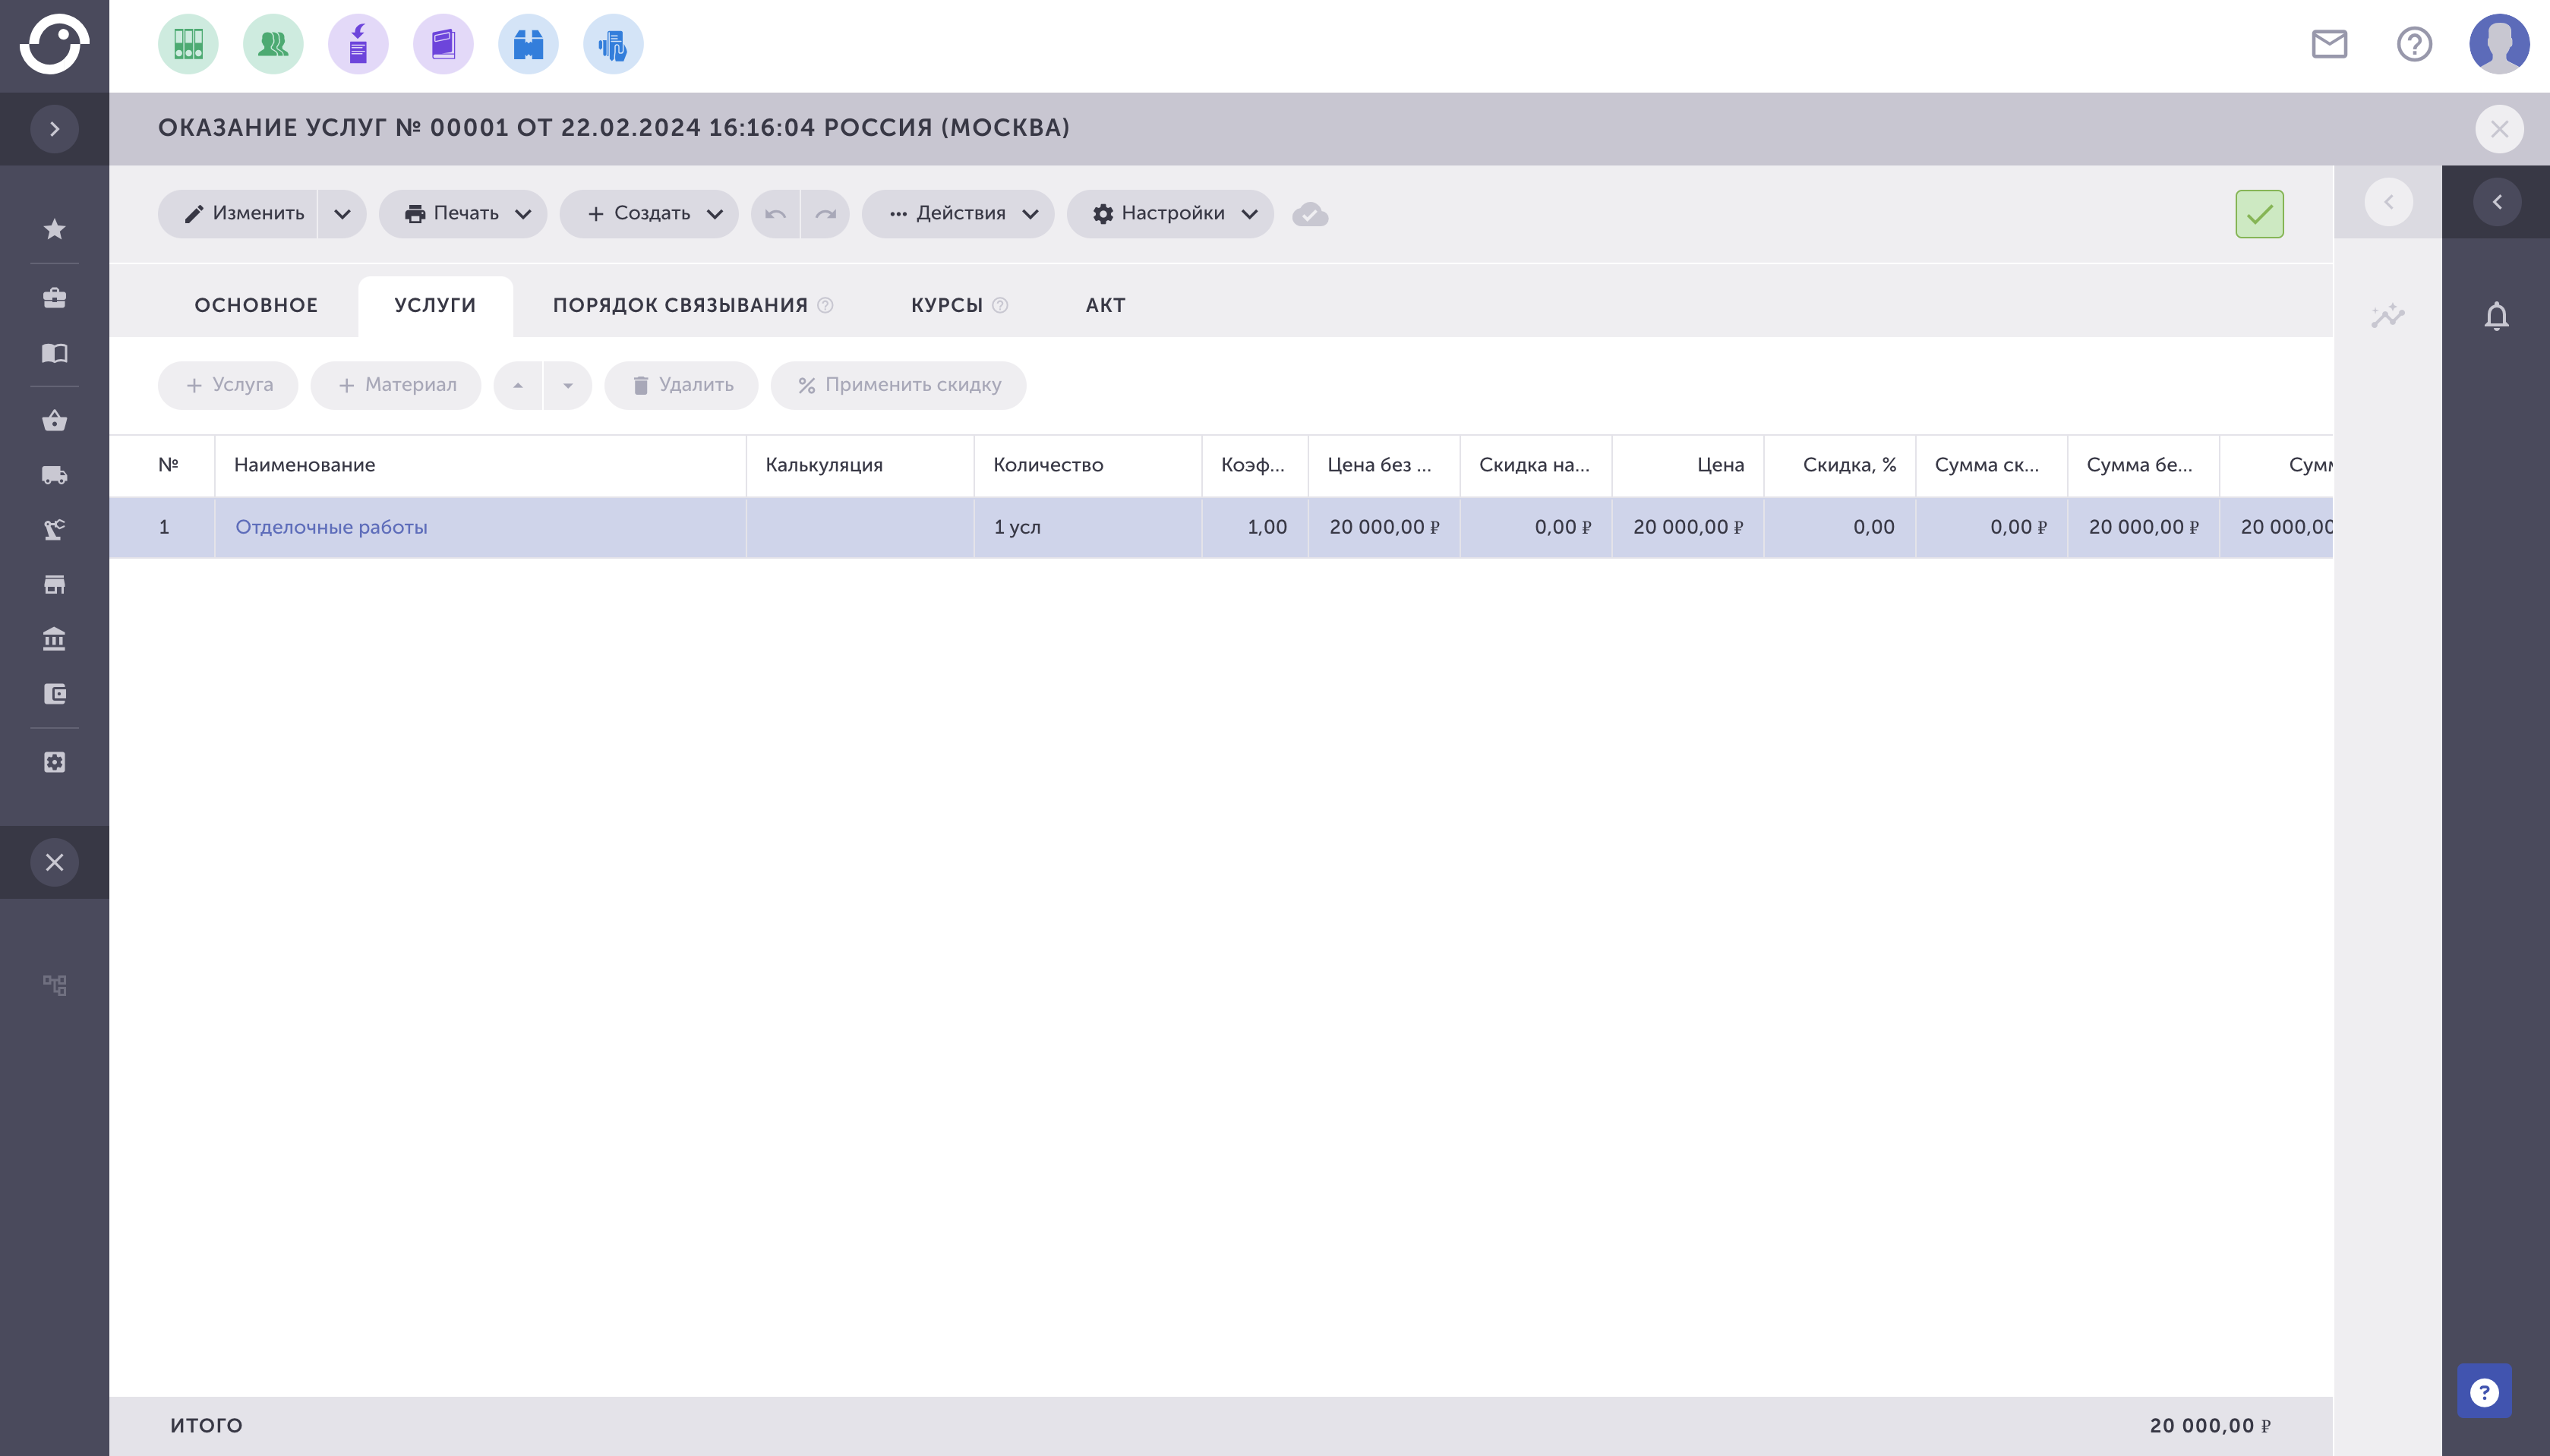Click the undo arrow

click(775, 214)
